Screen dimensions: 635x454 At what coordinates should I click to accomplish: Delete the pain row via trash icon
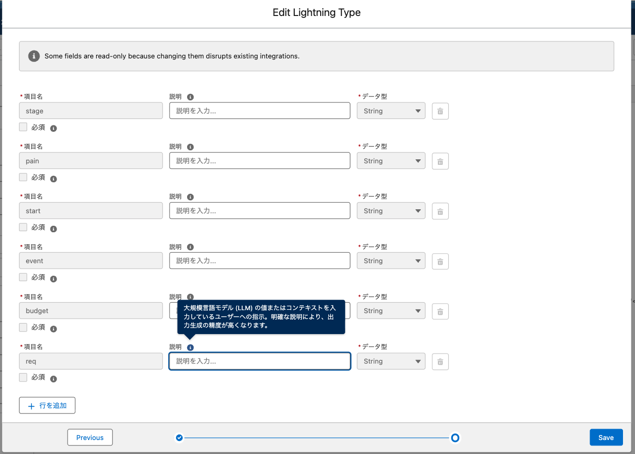tap(440, 161)
